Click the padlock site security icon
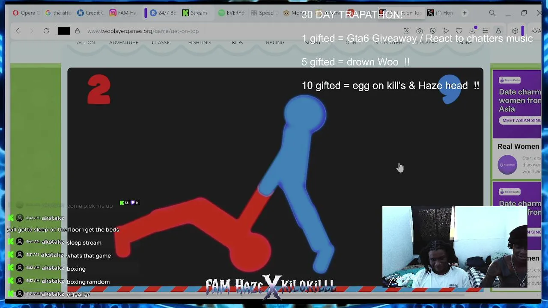Image resolution: width=548 pixels, height=308 pixels. pyautogui.click(x=77, y=31)
